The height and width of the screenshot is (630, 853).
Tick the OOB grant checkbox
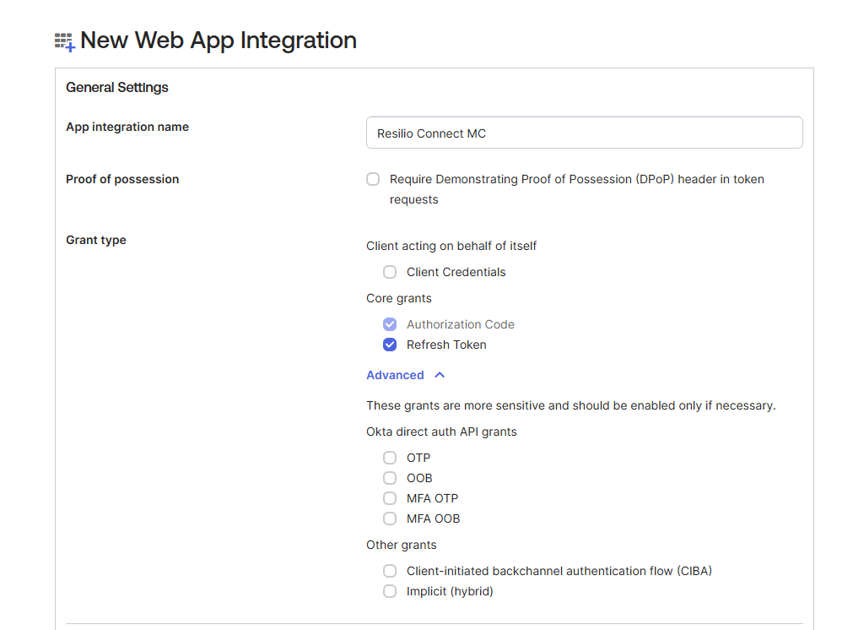390,478
